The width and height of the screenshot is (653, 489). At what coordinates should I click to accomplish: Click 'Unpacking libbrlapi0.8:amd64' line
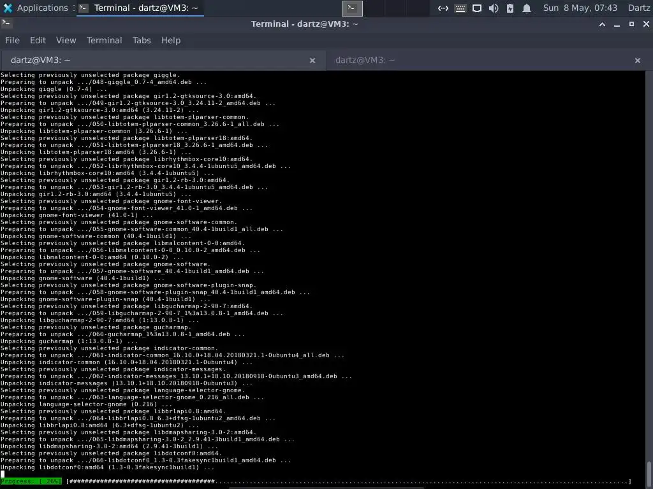click(99, 425)
